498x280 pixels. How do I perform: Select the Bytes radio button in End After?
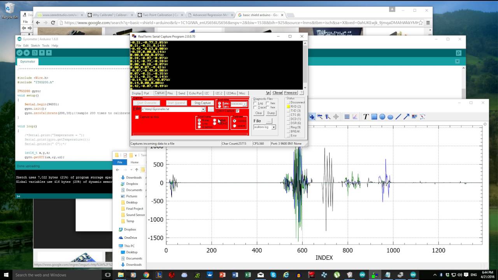tap(220, 103)
